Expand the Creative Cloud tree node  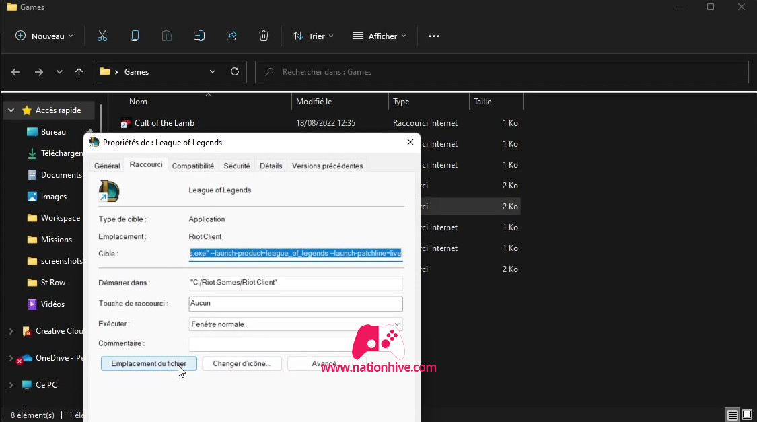[x=11, y=331]
